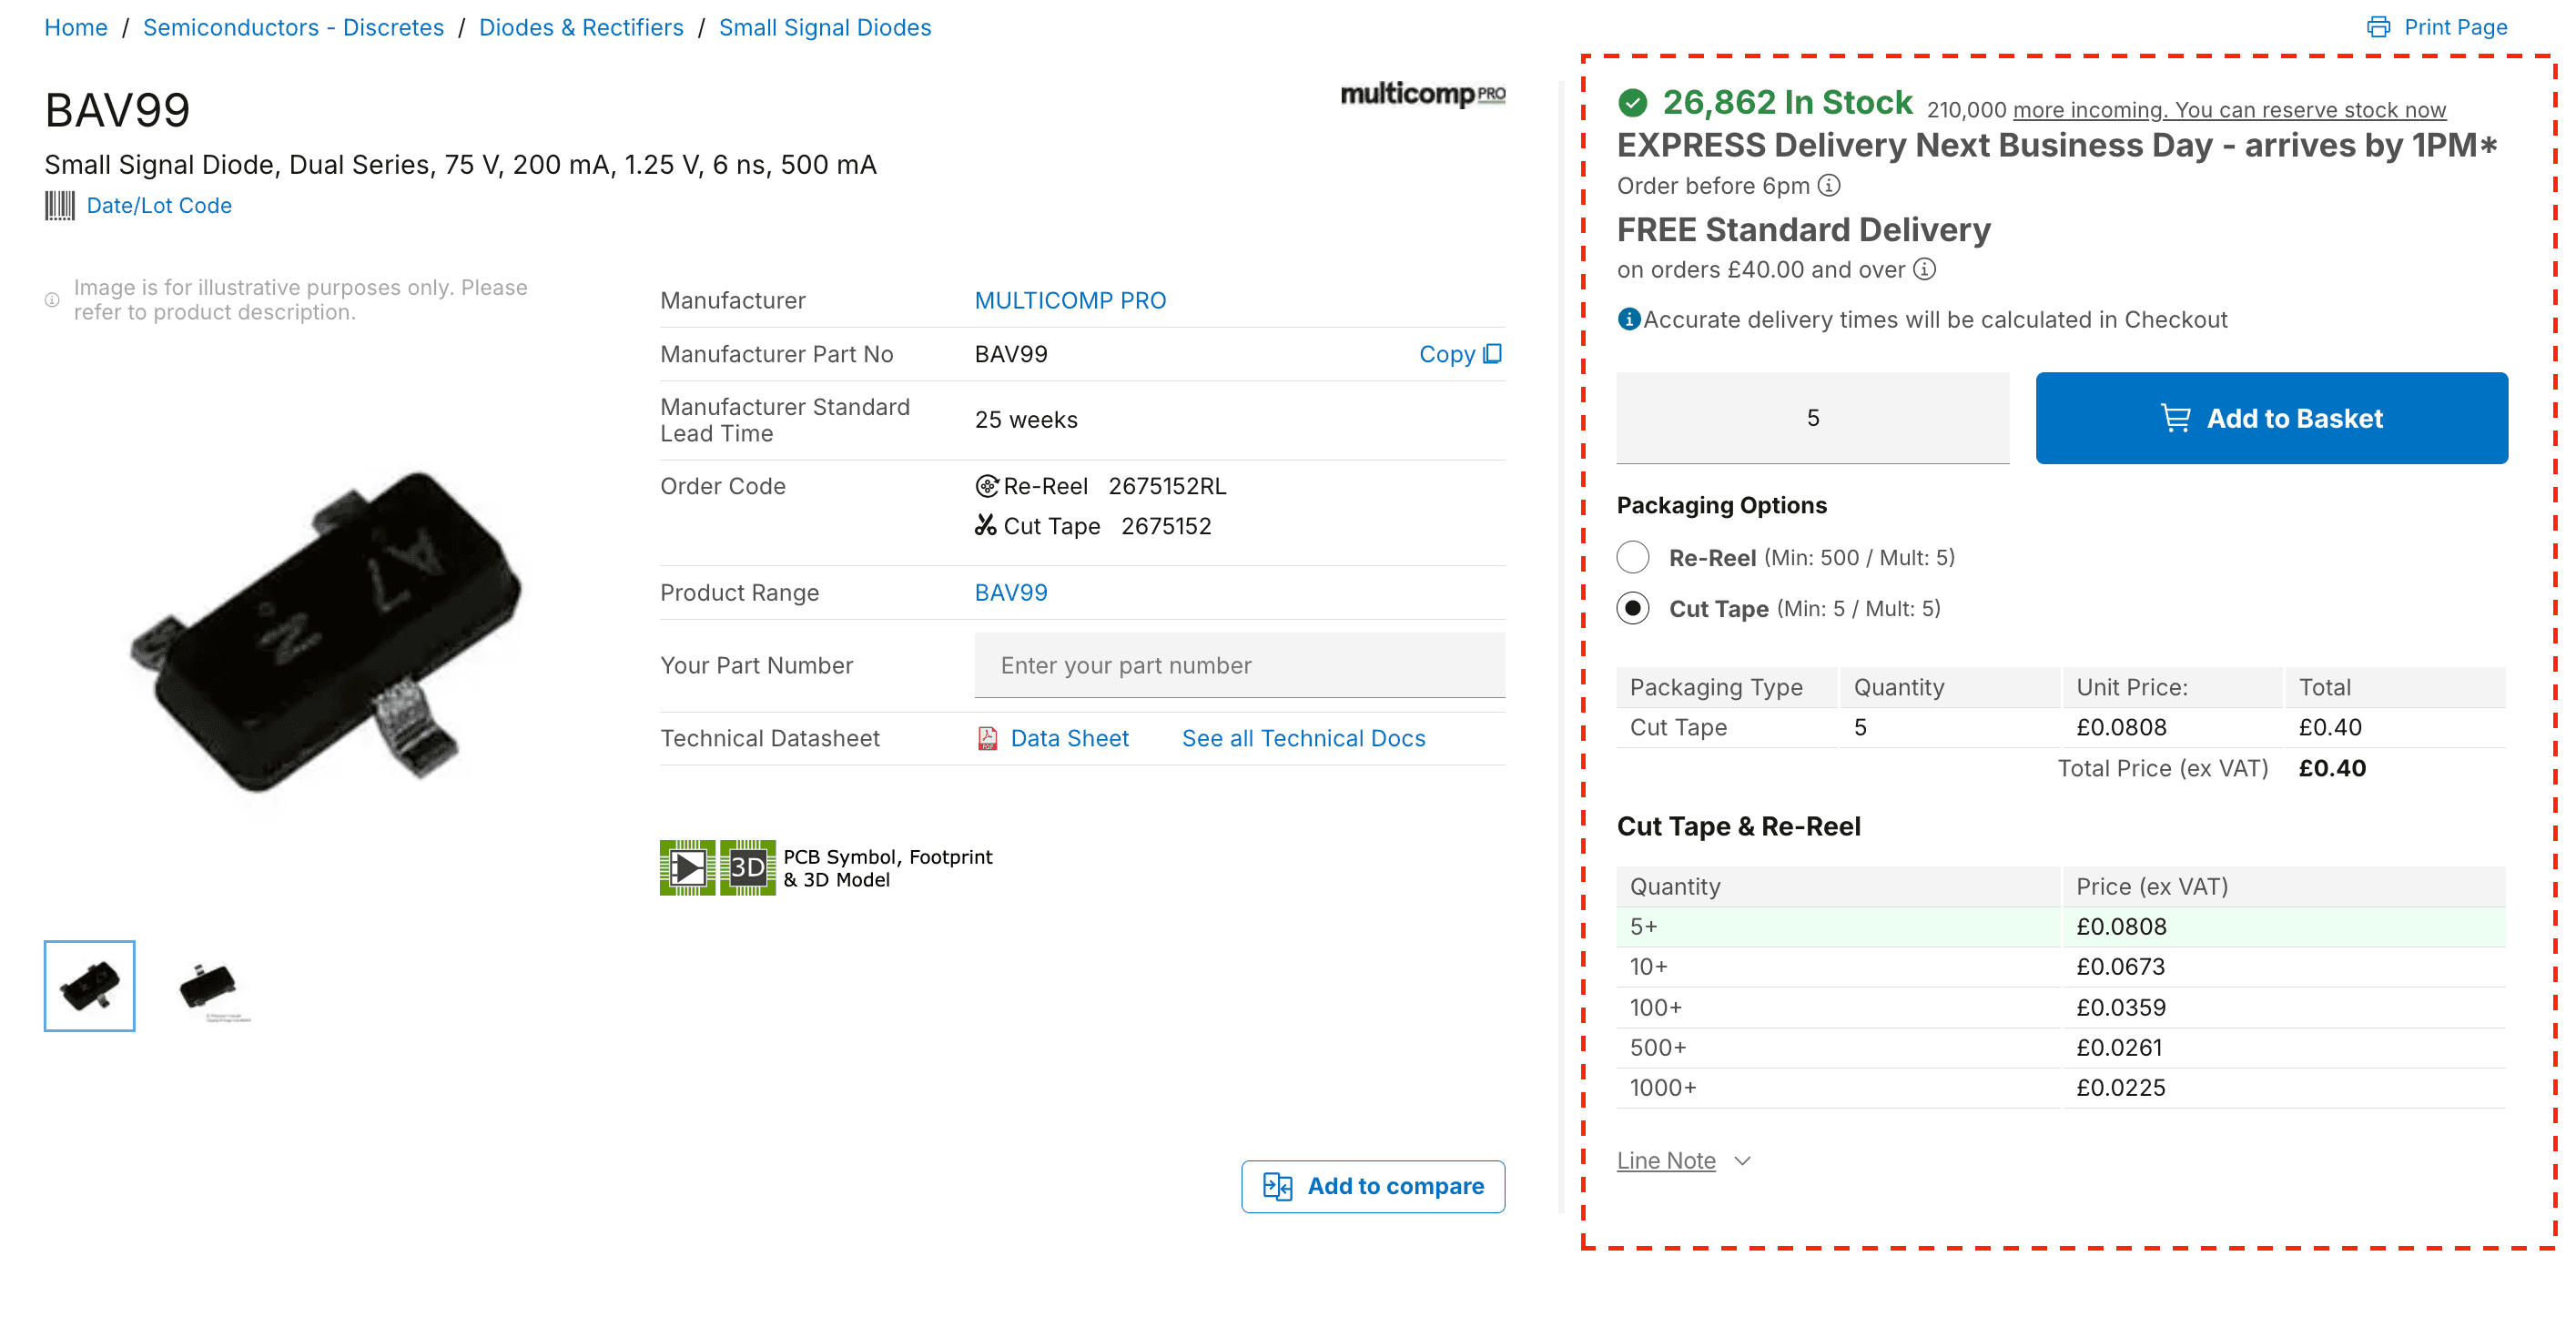This screenshot has height=1327, width=2576.
Task: Click the reserve incoming stock link
Action: click(2229, 110)
